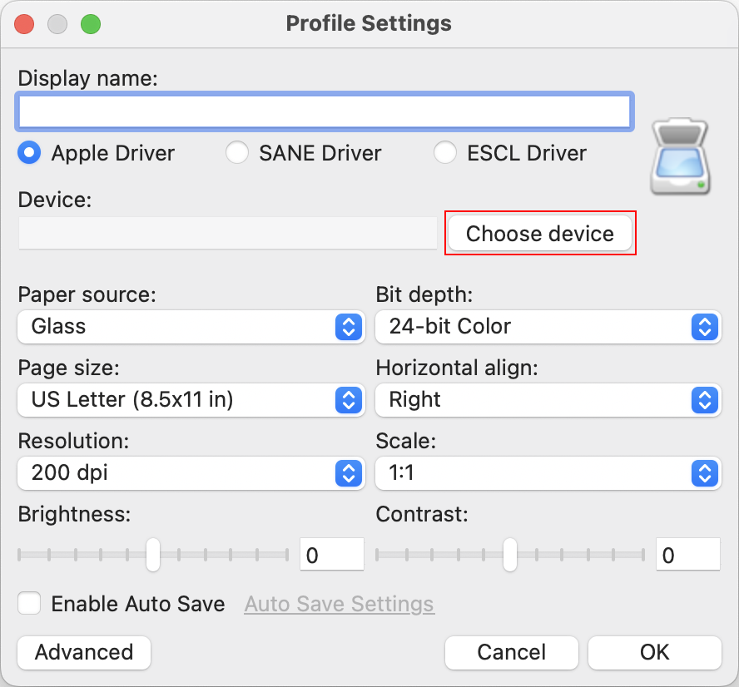Expand the Bit depth dropdown
Viewport: 739px width, 687px height.
547,327
